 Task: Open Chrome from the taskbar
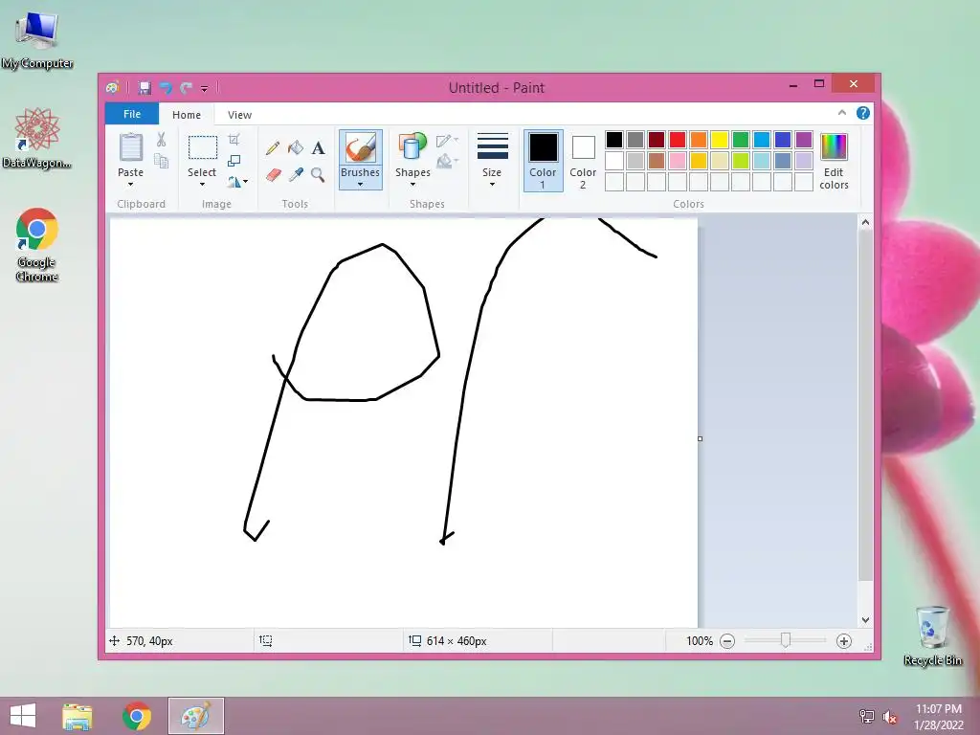pyautogui.click(x=137, y=716)
